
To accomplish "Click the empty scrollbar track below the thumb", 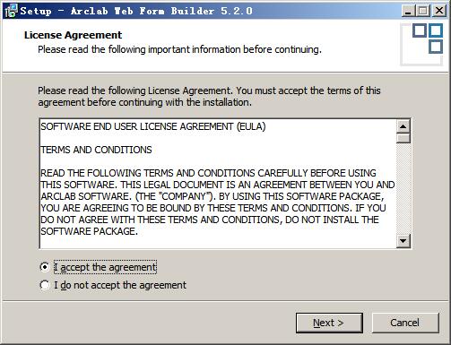I will coord(403,189).
